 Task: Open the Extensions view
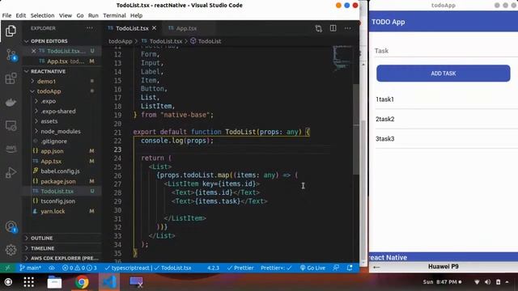tap(11, 78)
